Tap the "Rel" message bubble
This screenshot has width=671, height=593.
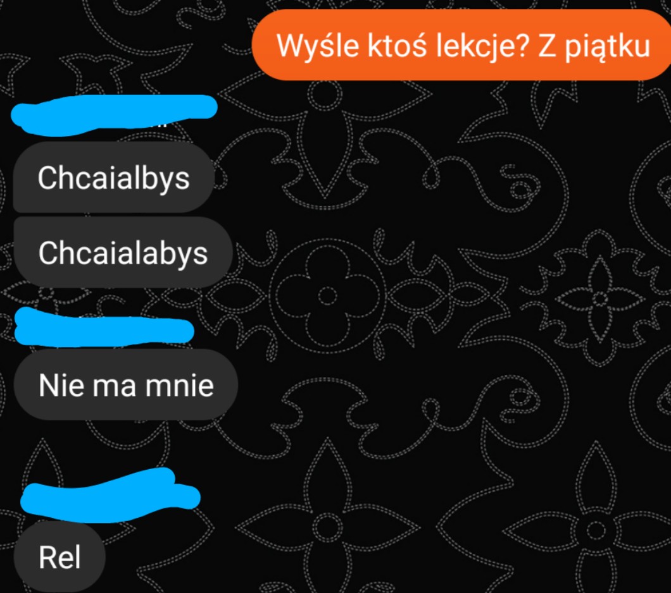click(60, 557)
